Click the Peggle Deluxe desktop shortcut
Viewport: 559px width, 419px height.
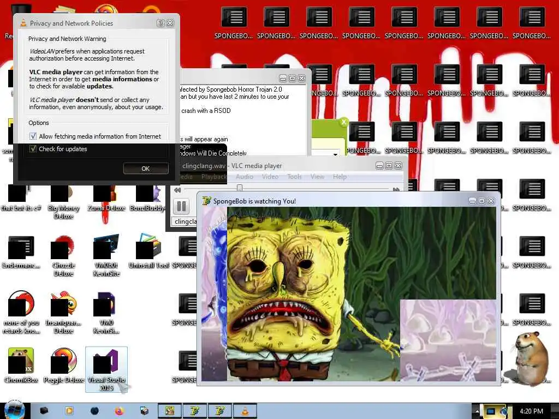tap(63, 365)
